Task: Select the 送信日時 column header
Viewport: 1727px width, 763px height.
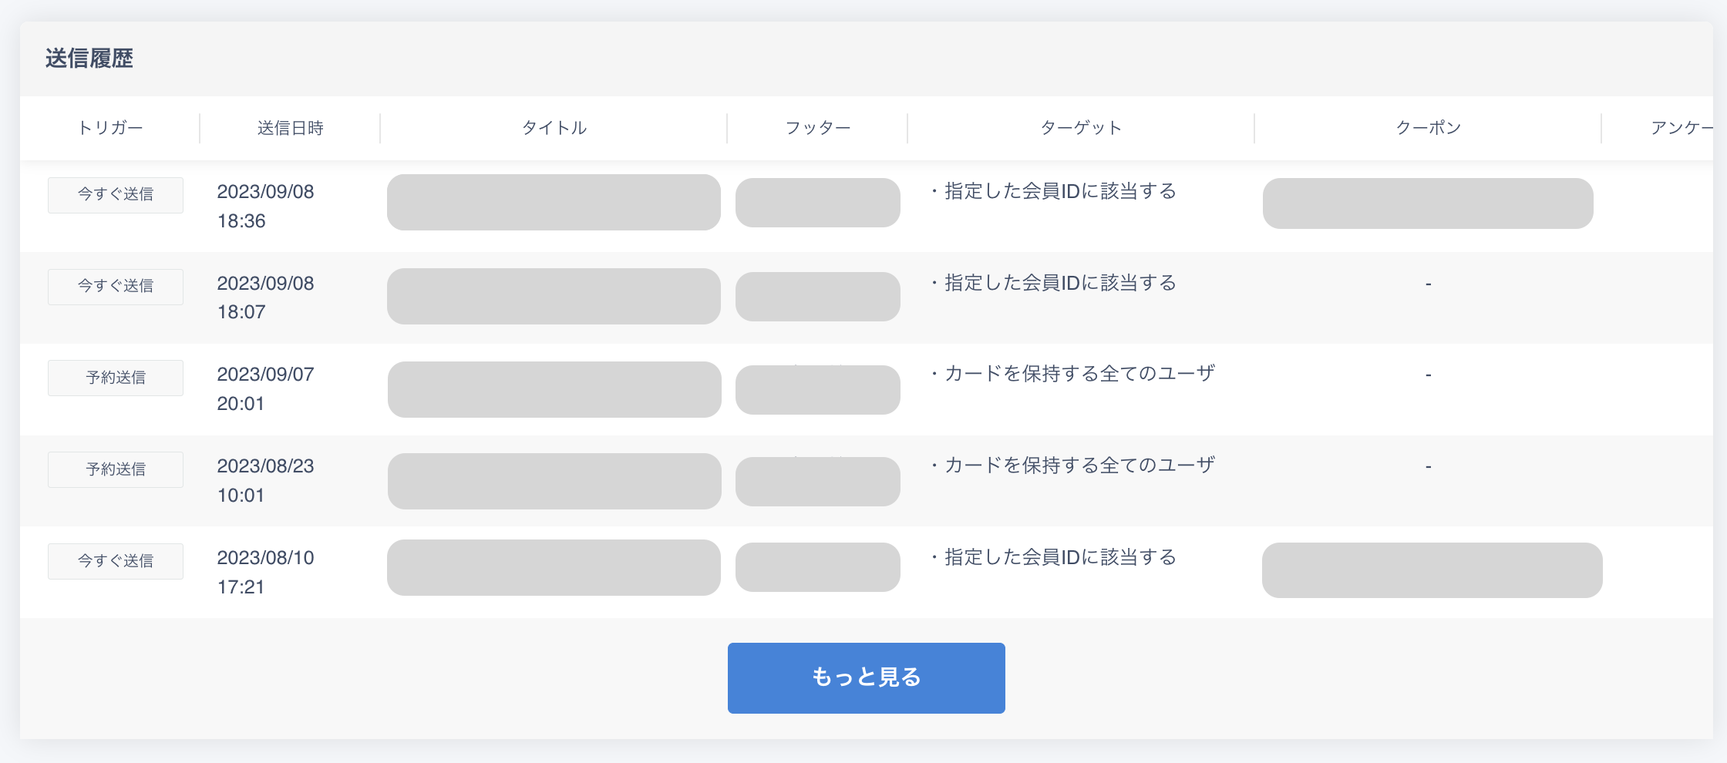Action: 290,128
